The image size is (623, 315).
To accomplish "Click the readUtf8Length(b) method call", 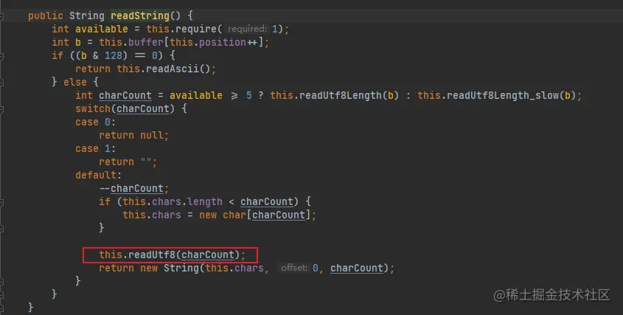I will click(349, 95).
